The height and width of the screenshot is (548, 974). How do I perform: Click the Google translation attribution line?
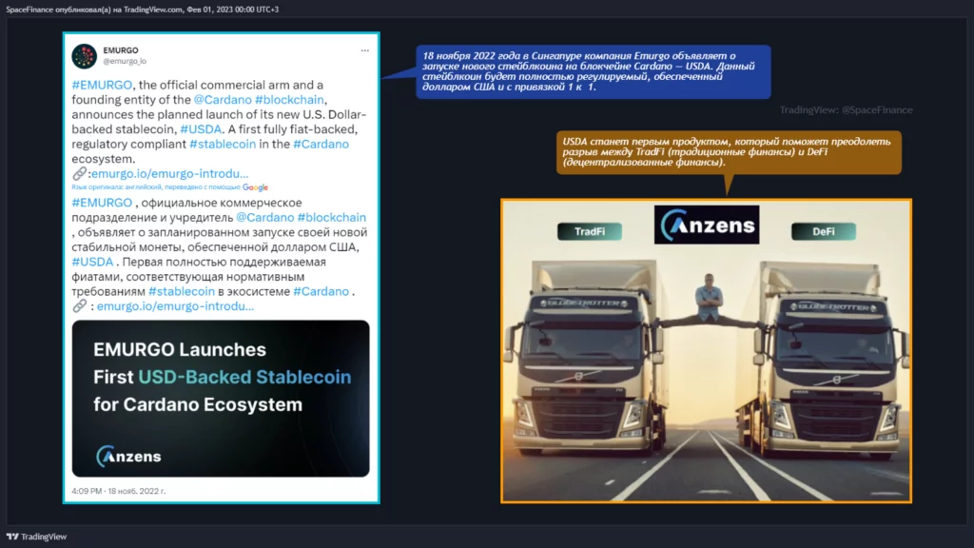click(169, 187)
